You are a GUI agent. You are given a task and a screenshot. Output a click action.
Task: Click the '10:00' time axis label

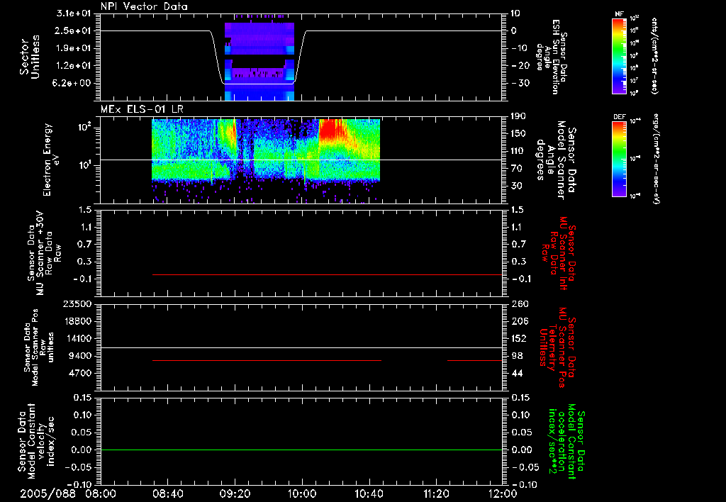pyautogui.click(x=302, y=493)
